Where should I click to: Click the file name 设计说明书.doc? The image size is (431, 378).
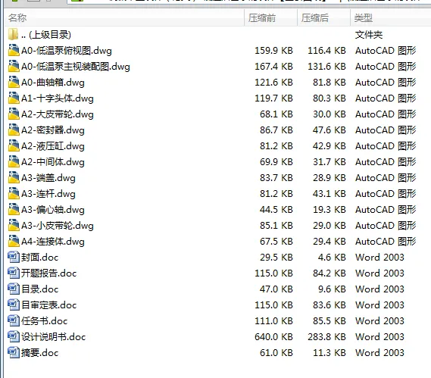click(x=54, y=337)
